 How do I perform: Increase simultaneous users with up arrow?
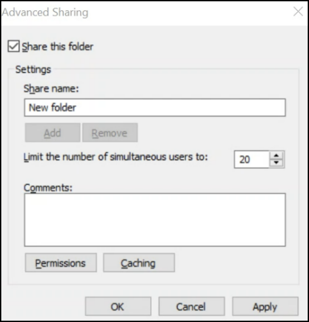point(276,155)
